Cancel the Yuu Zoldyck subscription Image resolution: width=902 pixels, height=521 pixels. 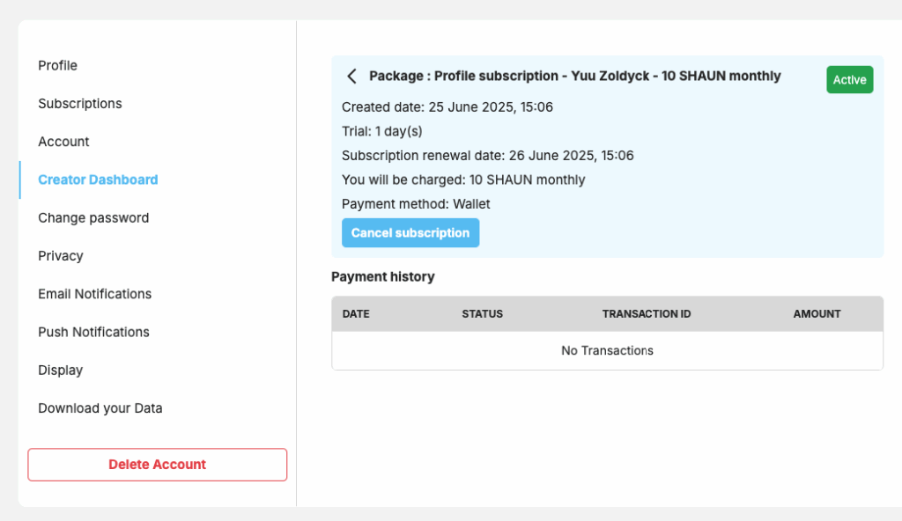pyautogui.click(x=410, y=233)
